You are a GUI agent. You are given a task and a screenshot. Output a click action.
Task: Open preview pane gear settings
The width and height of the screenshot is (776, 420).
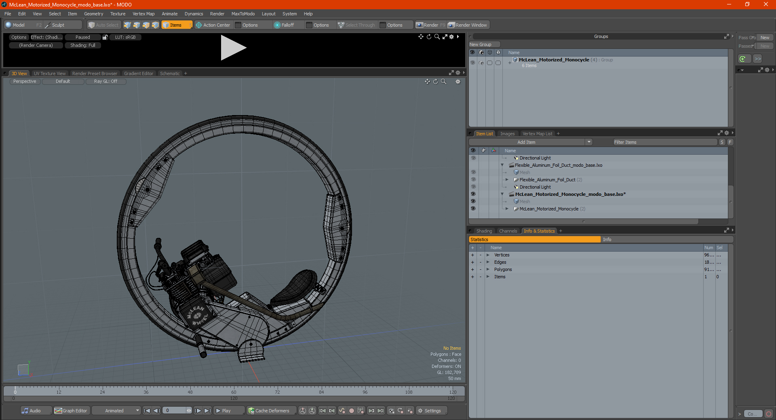[452, 37]
